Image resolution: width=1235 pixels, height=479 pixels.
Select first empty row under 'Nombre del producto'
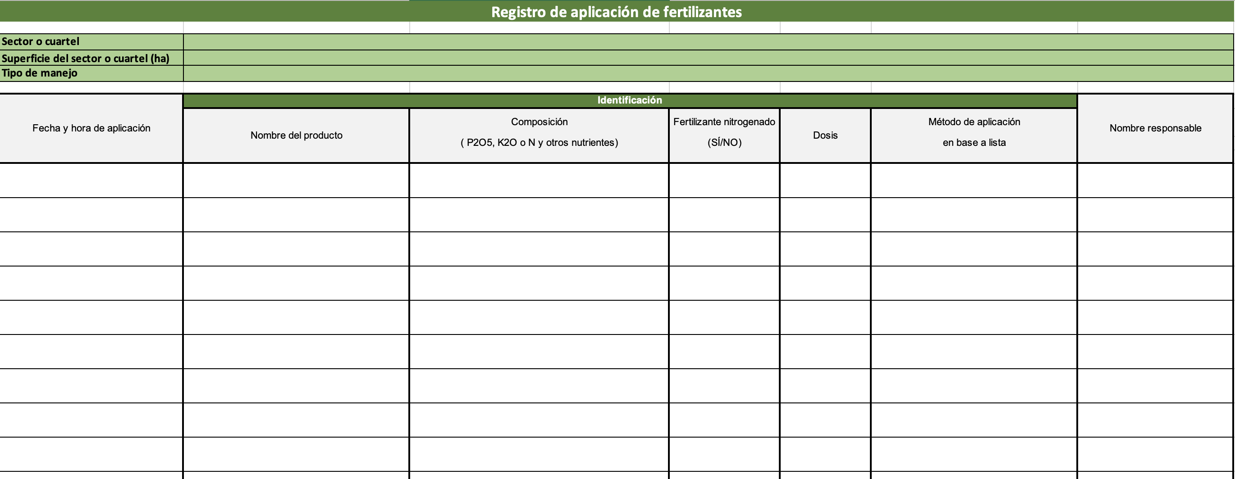(x=296, y=181)
